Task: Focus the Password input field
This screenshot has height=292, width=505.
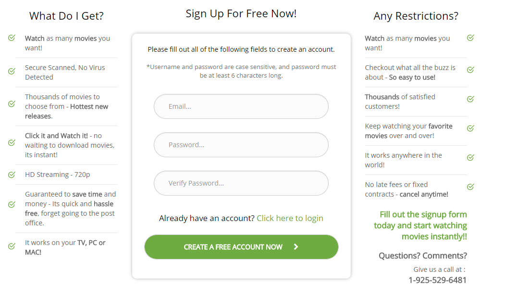Action: point(241,145)
